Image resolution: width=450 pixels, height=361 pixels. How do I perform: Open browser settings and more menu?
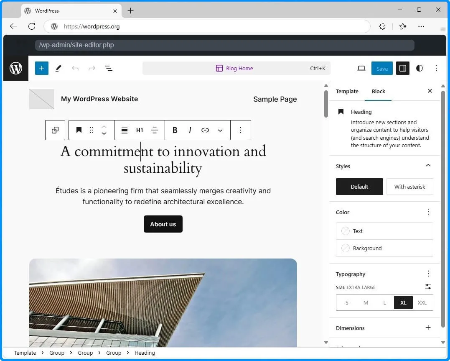(421, 26)
